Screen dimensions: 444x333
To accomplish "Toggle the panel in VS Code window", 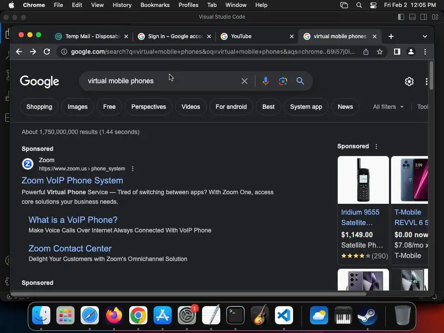I will [412, 17].
